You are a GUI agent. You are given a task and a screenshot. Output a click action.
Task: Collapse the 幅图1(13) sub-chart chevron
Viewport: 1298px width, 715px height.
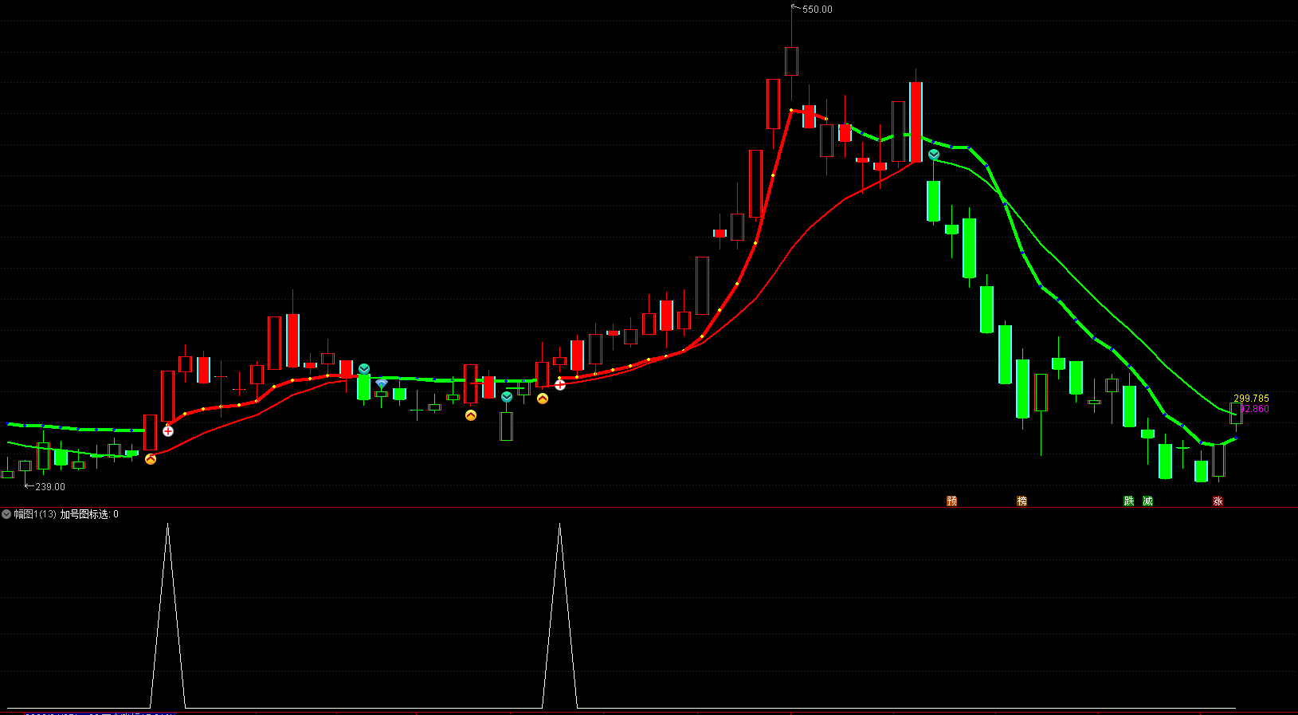point(6,514)
